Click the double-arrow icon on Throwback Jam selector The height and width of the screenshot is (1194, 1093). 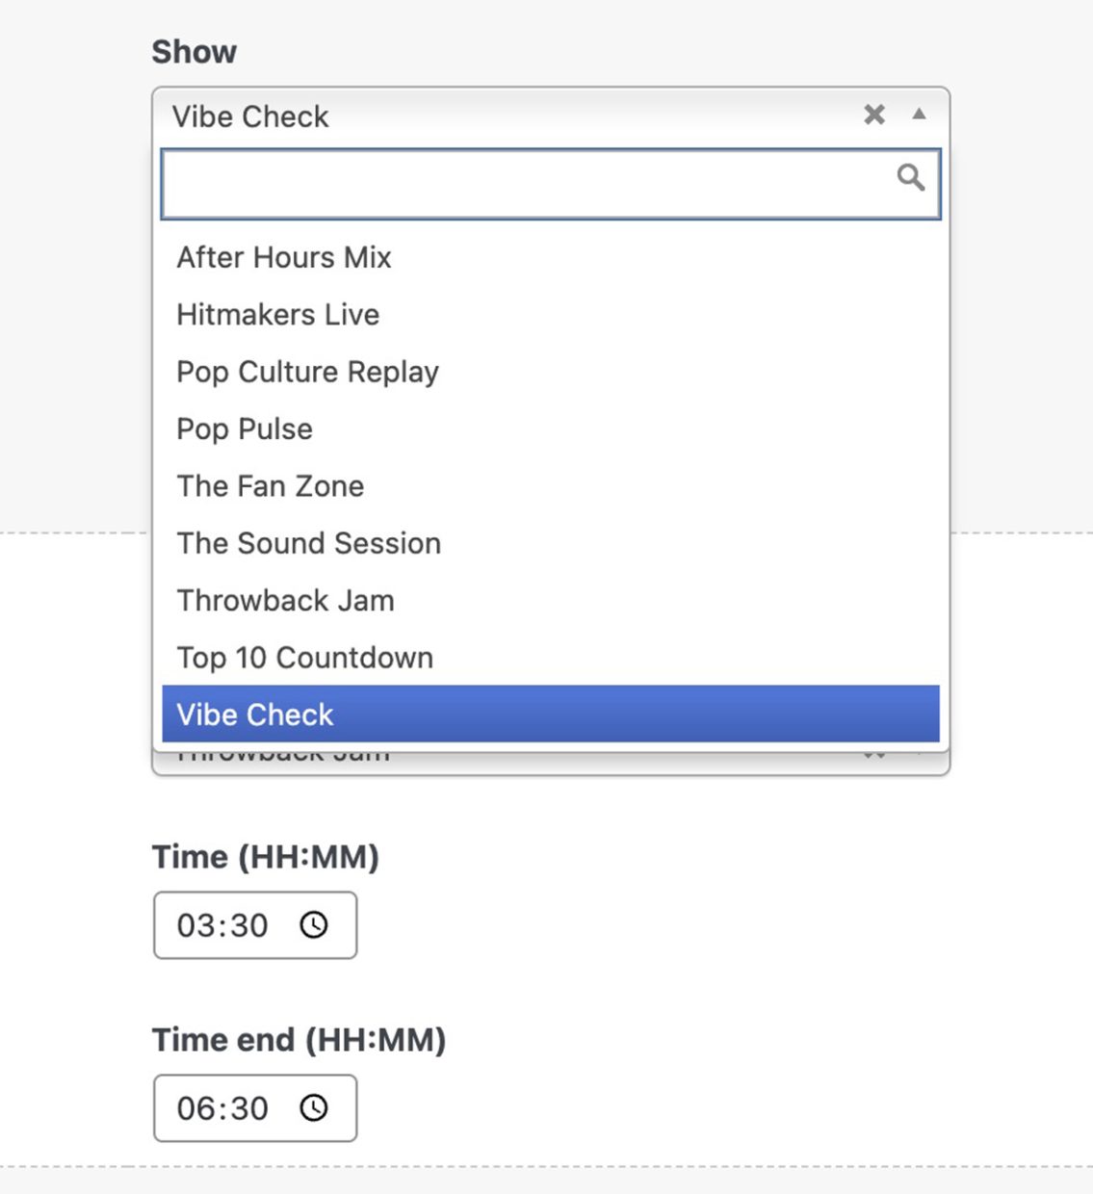click(x=876, y=752)
